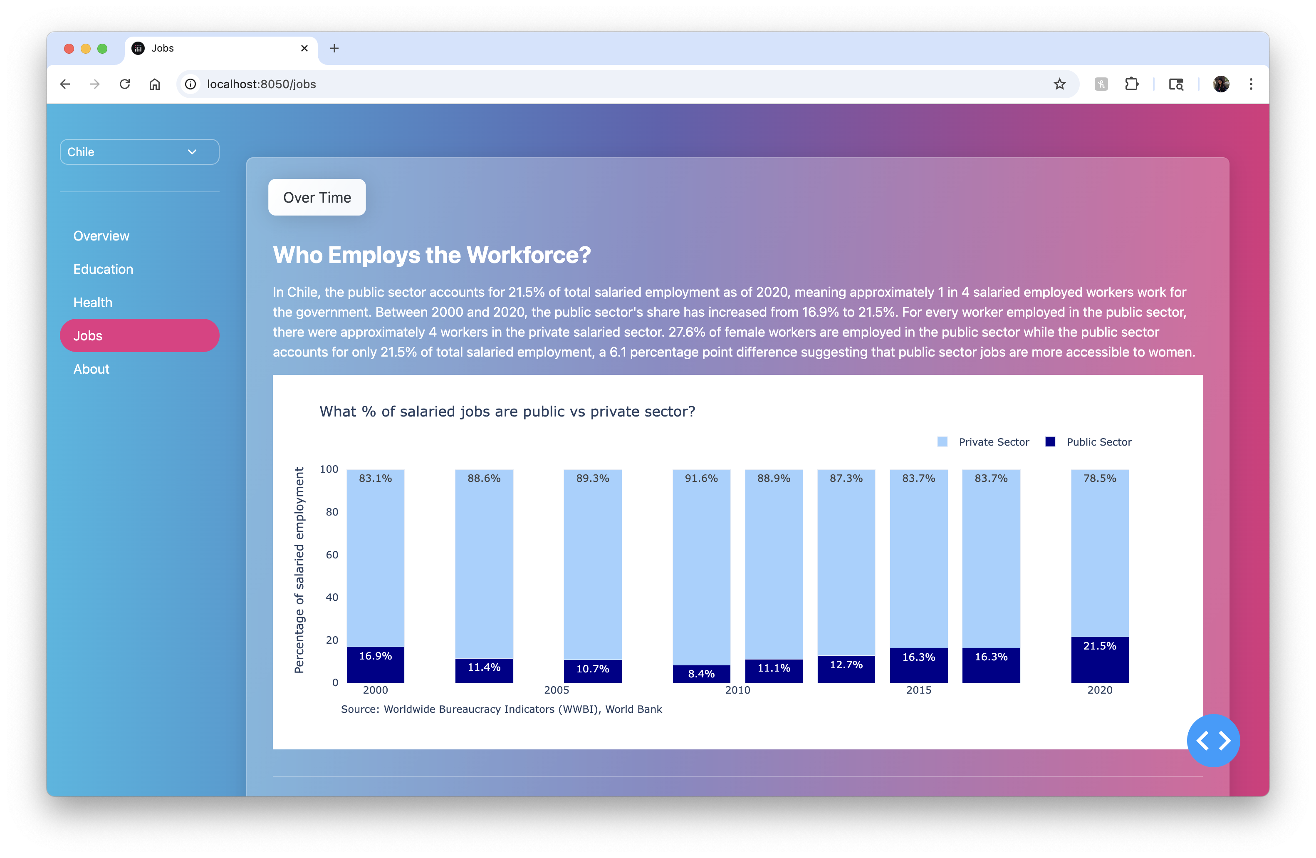This screenshot has width=1316, height=858.
Task: Click the user profile avatar
Action: pyautogui.click(x=1221, y=84)
